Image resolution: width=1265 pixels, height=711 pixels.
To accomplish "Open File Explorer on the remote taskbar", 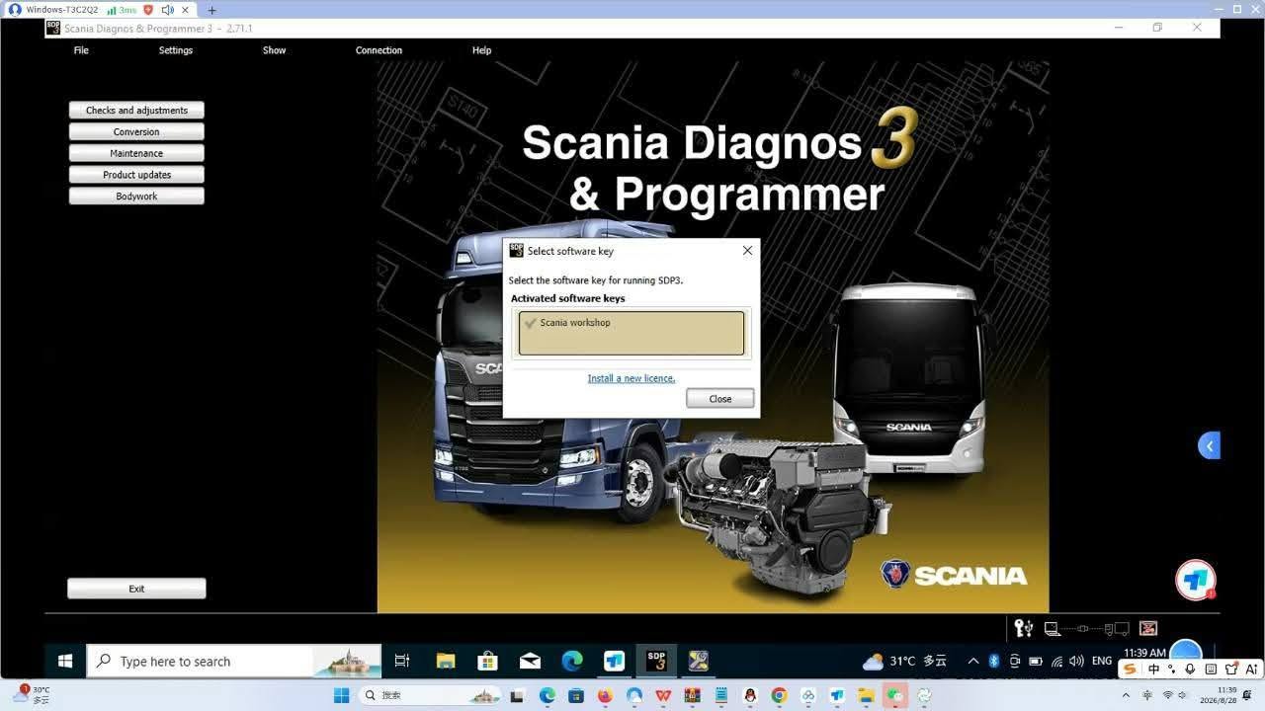I will pos(446,661).
